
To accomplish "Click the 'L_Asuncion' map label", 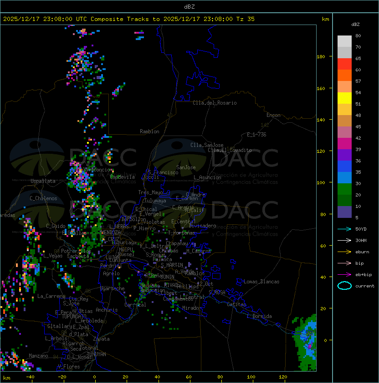I will 207,177.
